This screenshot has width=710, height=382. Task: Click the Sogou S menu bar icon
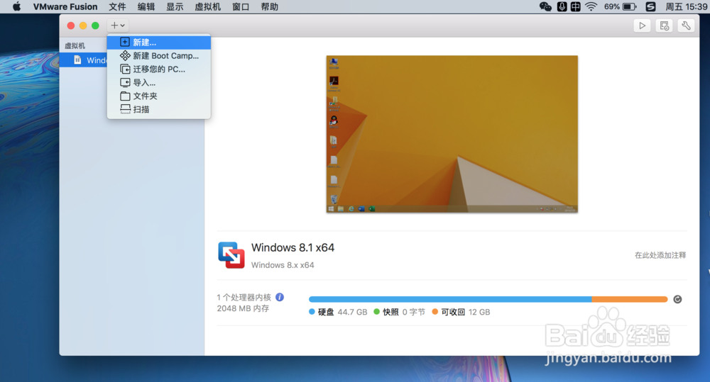pos(650,7)
